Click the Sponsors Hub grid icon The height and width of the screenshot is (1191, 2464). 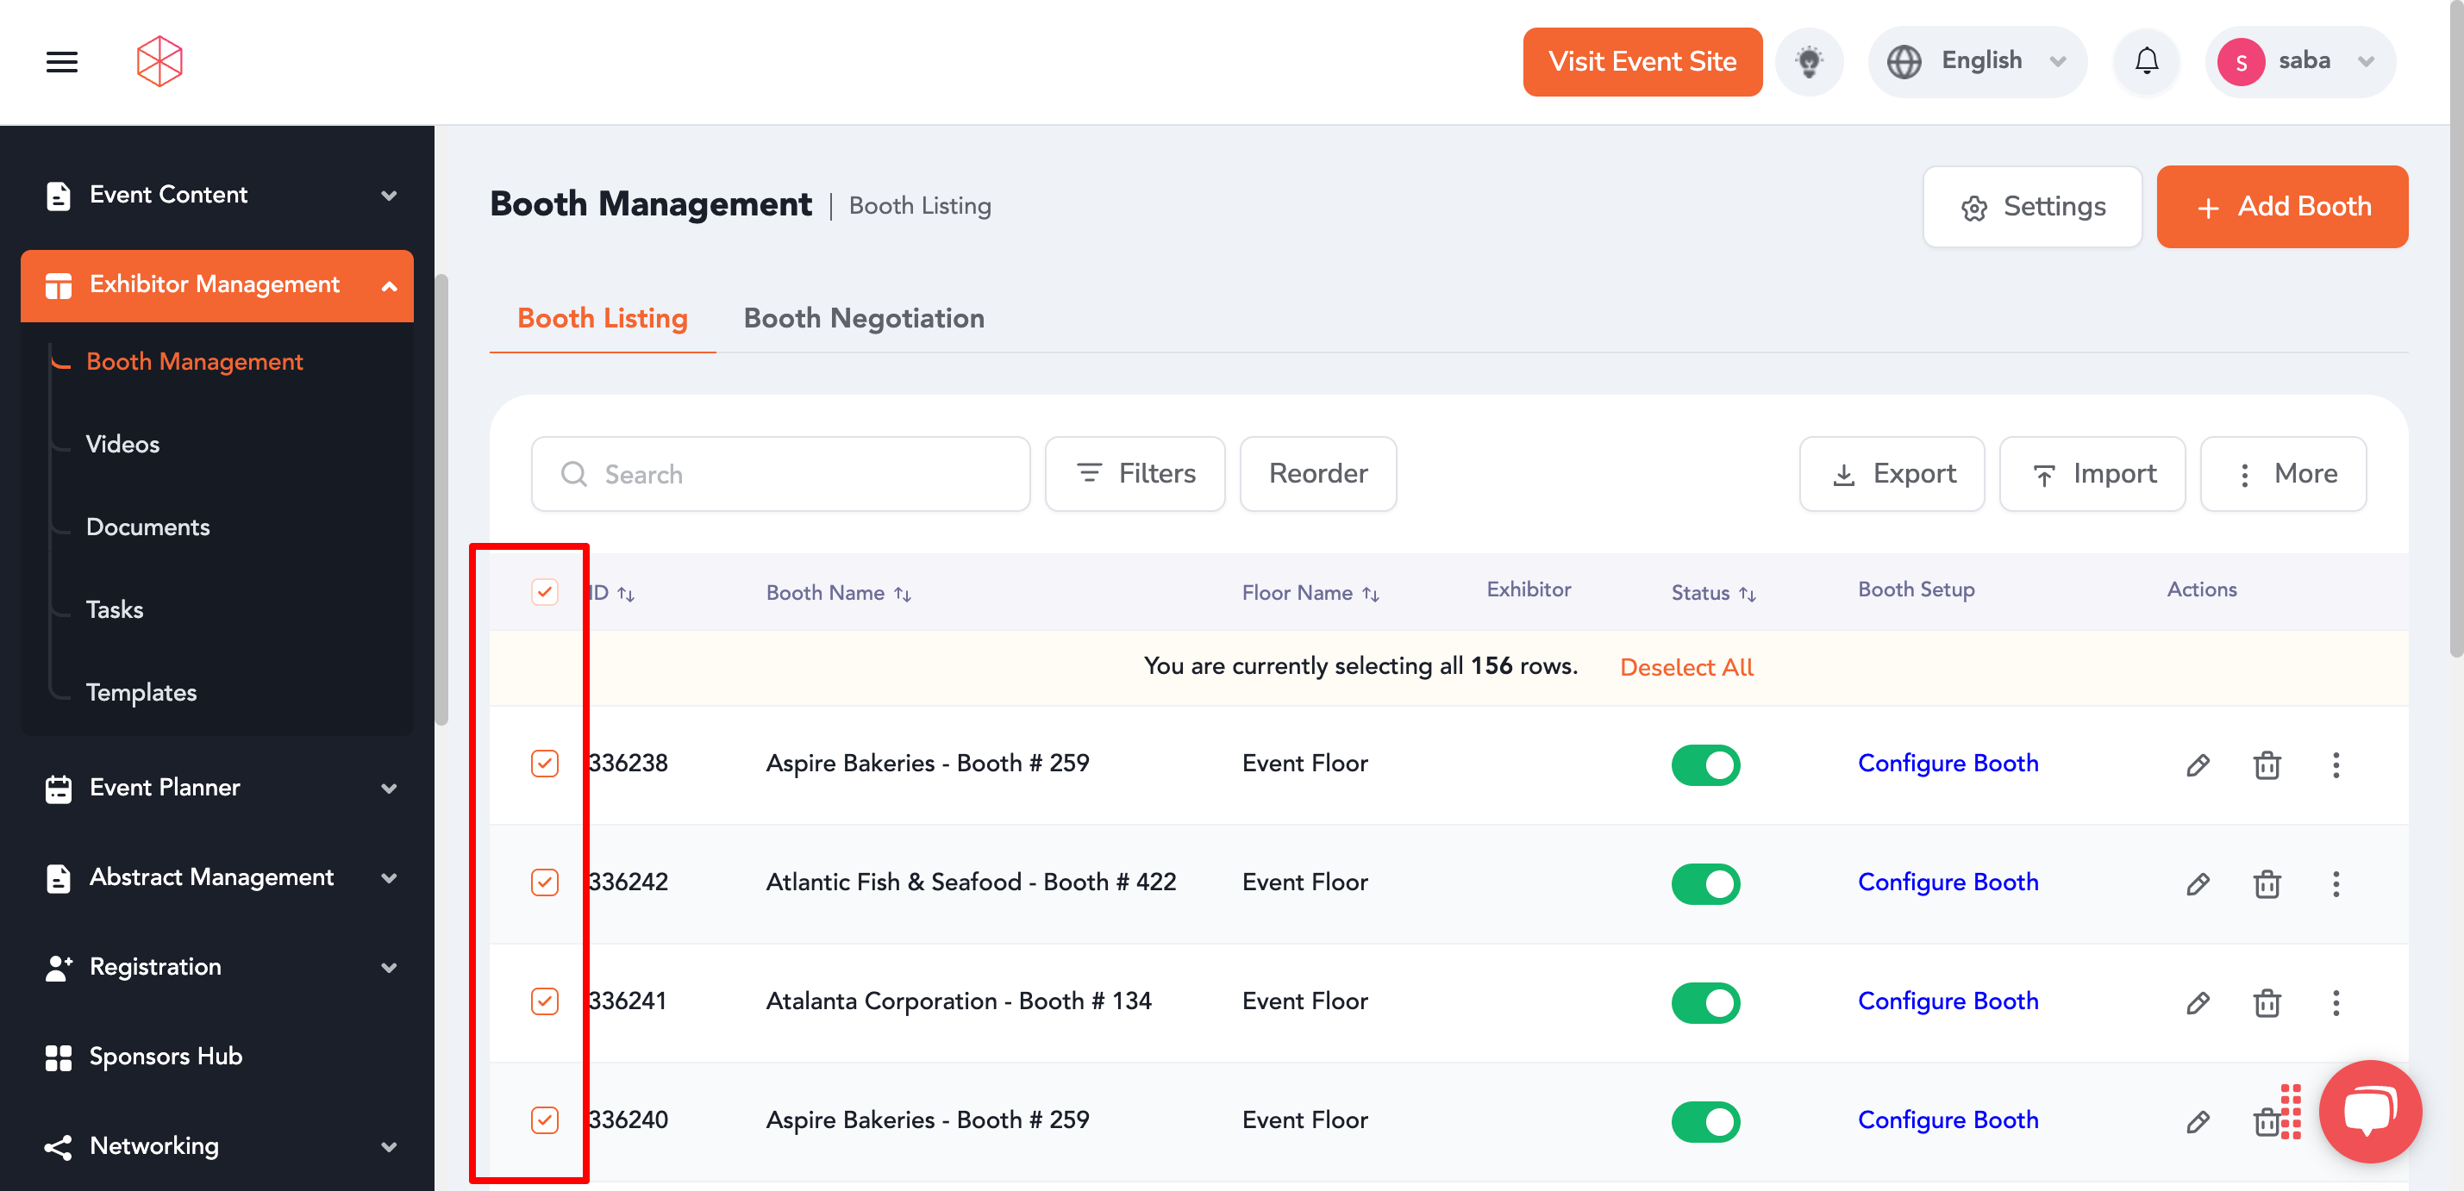[59, 1057]
